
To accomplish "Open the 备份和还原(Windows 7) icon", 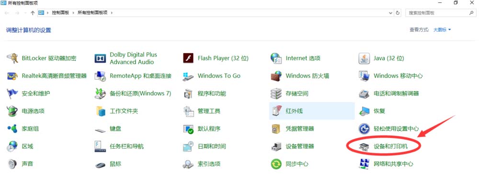I will point(100,93).
